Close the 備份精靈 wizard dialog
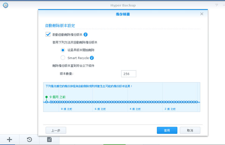This screenshot has height=145, width=225. pos(202,14)
